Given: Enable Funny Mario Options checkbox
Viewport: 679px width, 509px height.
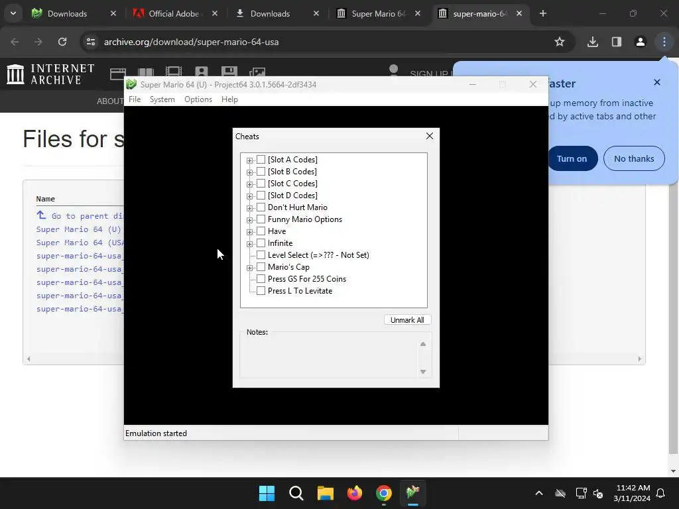Looking at the screenshot, I should pos(261,219).
